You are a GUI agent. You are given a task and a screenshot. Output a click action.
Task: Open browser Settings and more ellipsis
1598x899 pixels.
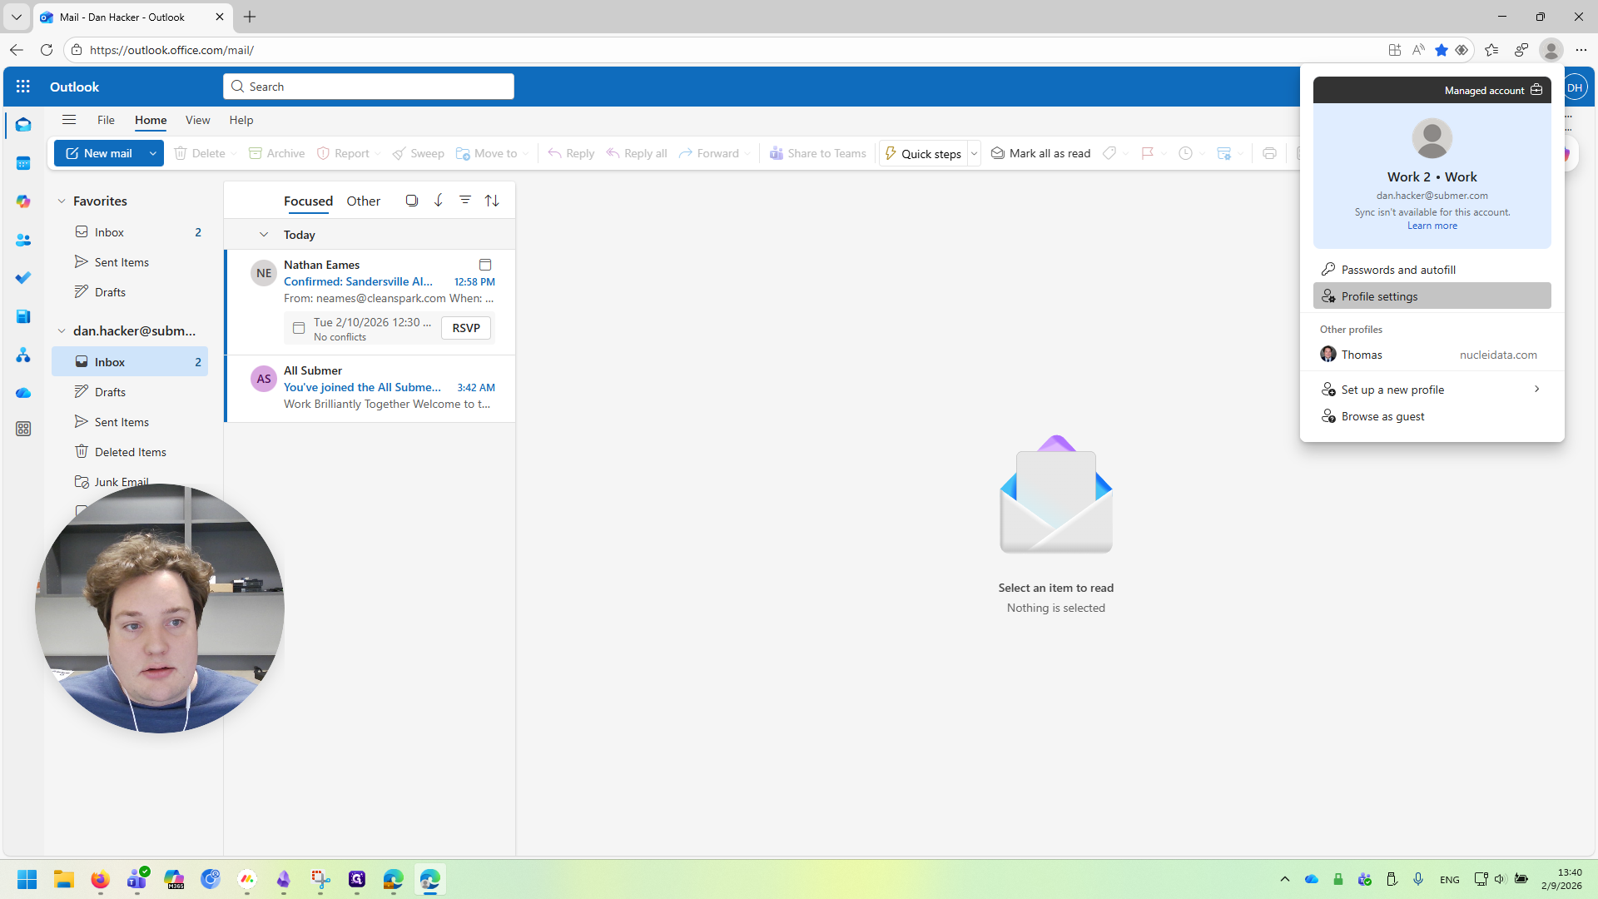(x=1581, y=50)
